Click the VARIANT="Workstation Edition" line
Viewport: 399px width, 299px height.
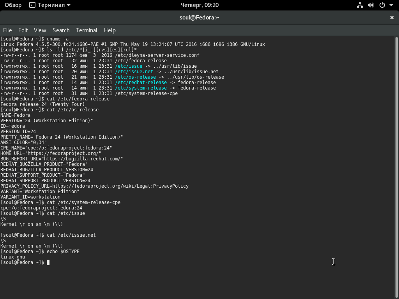pos(40,192)
